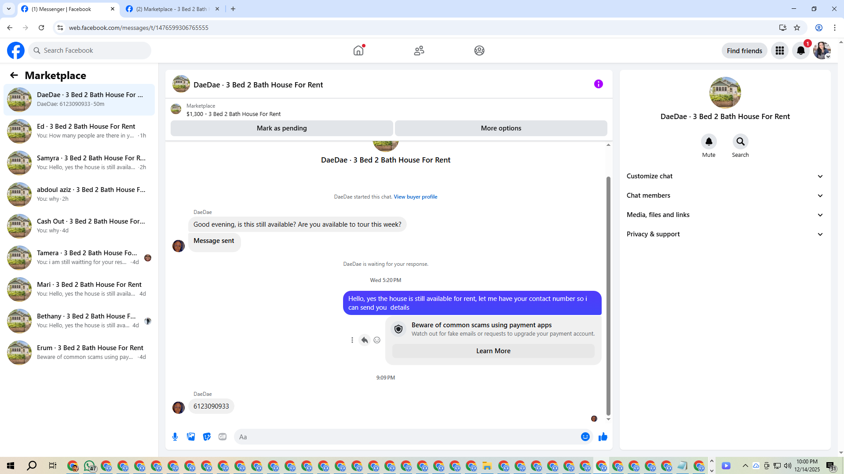The height and width of the screenshot is (474, 844).
Task: Expand the Chat members section
Action: 725,195
